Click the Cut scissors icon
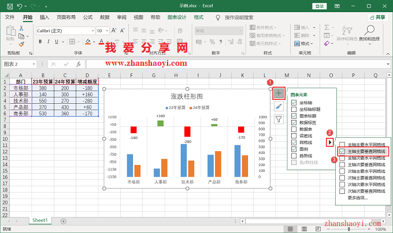This screenshot has height=233, width=393. click(21, 28)
